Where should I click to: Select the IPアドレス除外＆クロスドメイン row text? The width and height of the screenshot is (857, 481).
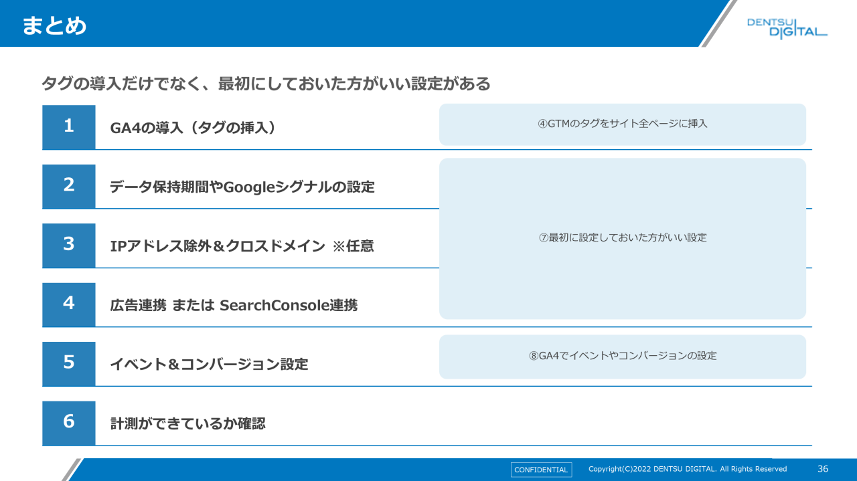[242, 246]
